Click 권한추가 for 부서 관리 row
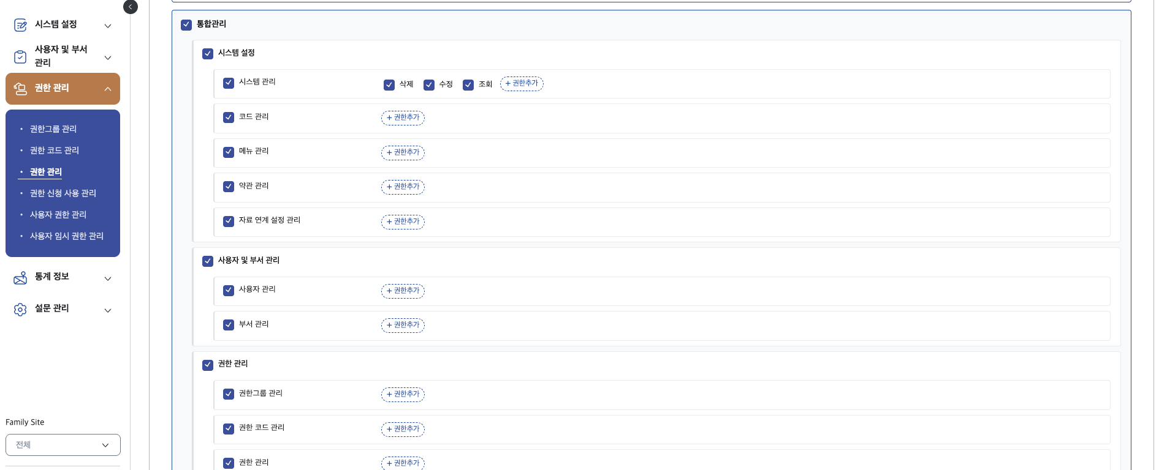The image size is (1159, 470). tap(403, 325)
